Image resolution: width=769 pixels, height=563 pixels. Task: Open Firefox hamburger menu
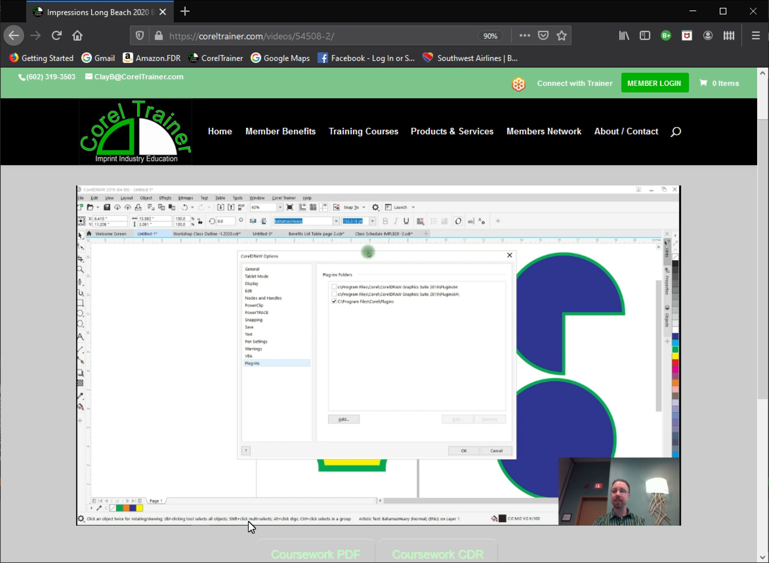[756, 35]
